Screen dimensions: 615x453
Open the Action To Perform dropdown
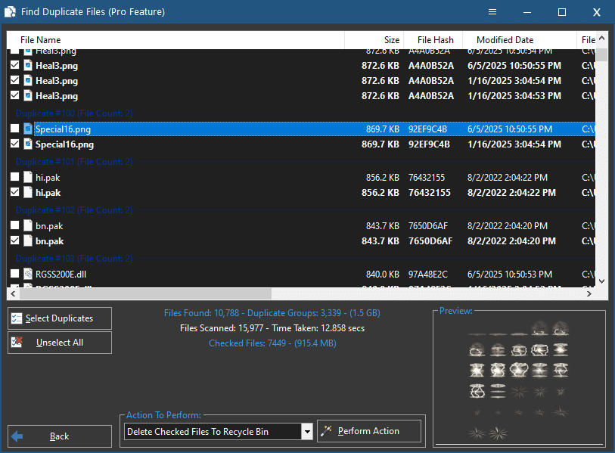307,432
